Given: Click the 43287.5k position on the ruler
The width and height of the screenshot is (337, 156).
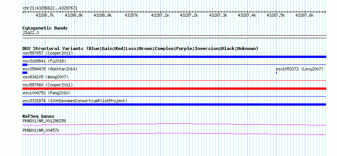Looking at the screenshot, I should click(x=276, y=16).
